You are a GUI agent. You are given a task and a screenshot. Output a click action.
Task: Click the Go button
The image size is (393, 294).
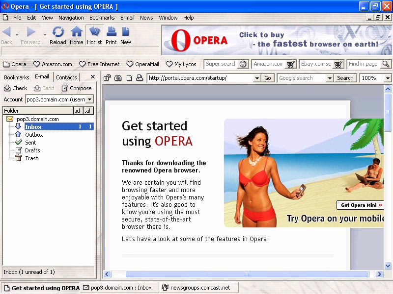point(268,78)
